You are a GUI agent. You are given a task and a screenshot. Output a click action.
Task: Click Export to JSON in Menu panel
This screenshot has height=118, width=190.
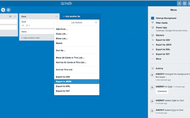pyautogui.click(x=164, y=45)
